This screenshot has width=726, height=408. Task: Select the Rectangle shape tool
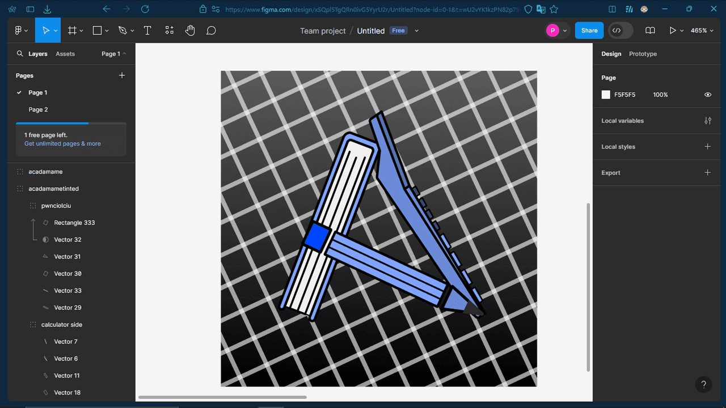pos(98,31)
